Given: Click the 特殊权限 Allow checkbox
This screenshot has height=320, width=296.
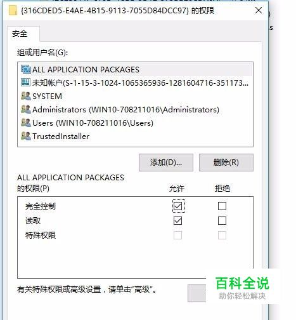Looking at the screenshot, I should click(x=177, y=235).
